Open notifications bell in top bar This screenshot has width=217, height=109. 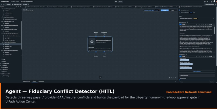(x=214, y=2)
